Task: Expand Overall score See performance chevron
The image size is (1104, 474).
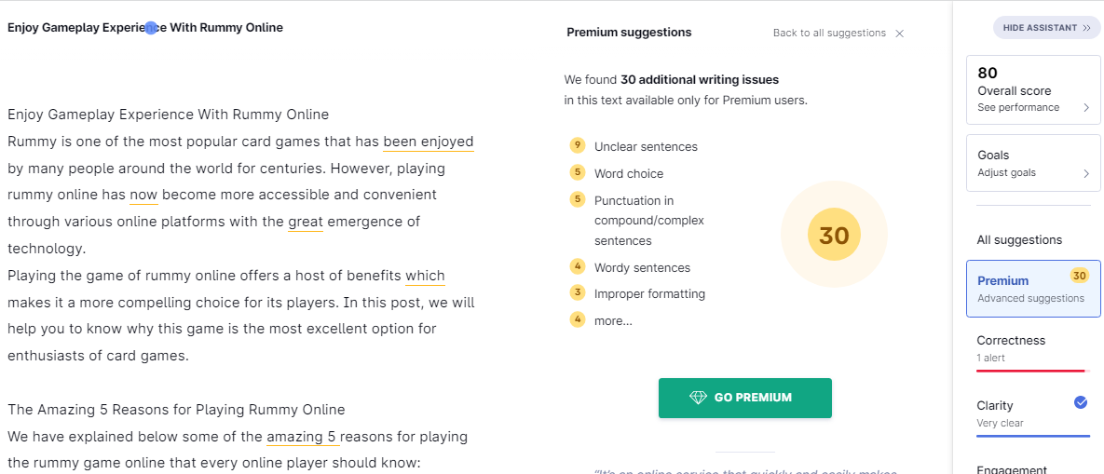Action: point(1086,108)
